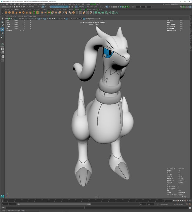192x212 pixels.
Task: Open the ファイル (File) menu
Action: (3, 4)
